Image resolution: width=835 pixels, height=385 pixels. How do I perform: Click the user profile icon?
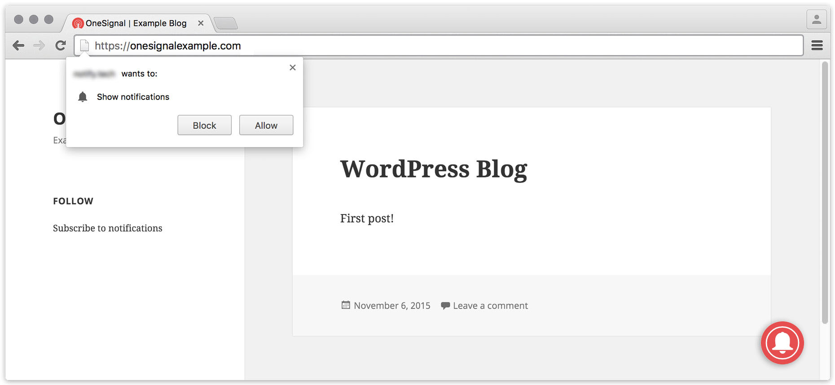pos(816,20)
